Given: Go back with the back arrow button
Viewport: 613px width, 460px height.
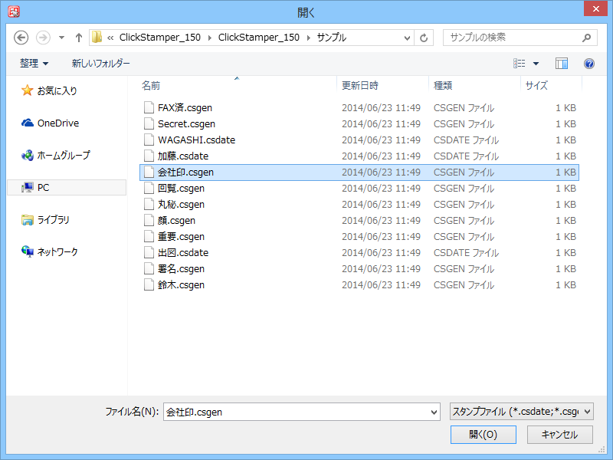Looking at the screenshot, I should pos(21,38).
